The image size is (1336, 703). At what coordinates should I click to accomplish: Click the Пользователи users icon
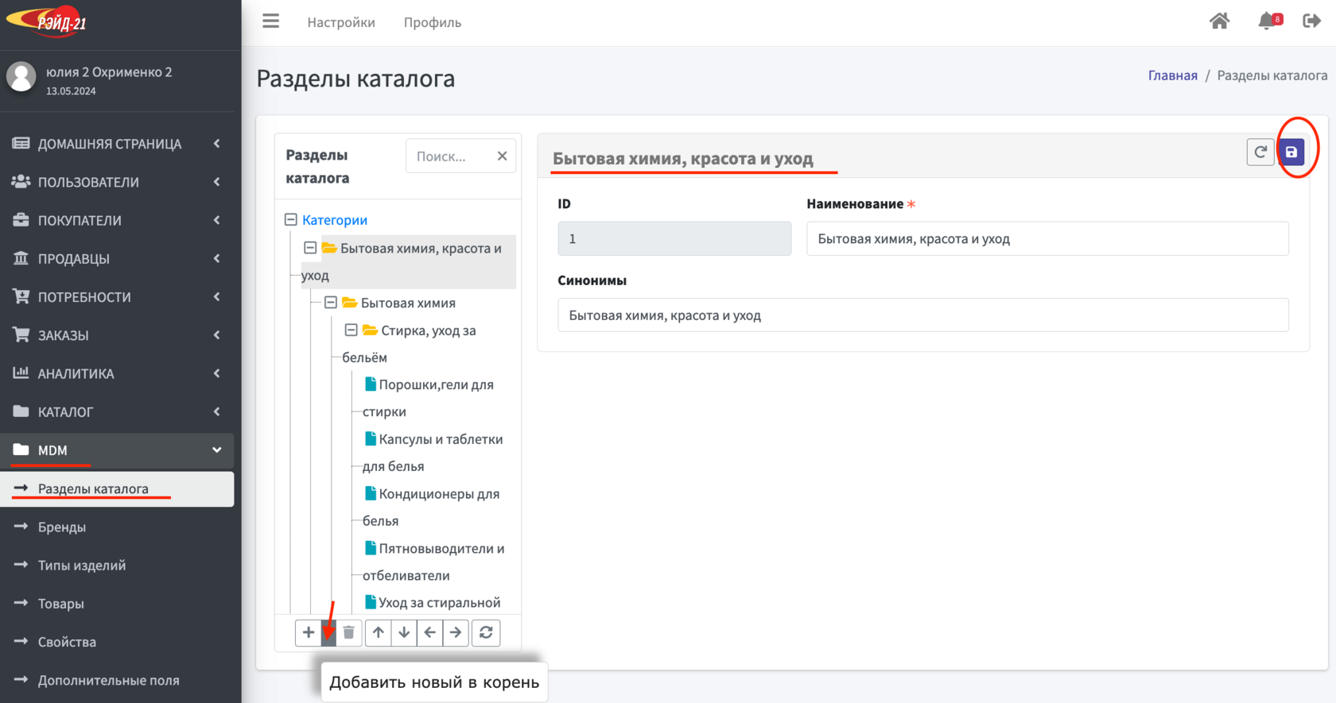(21, 182)
